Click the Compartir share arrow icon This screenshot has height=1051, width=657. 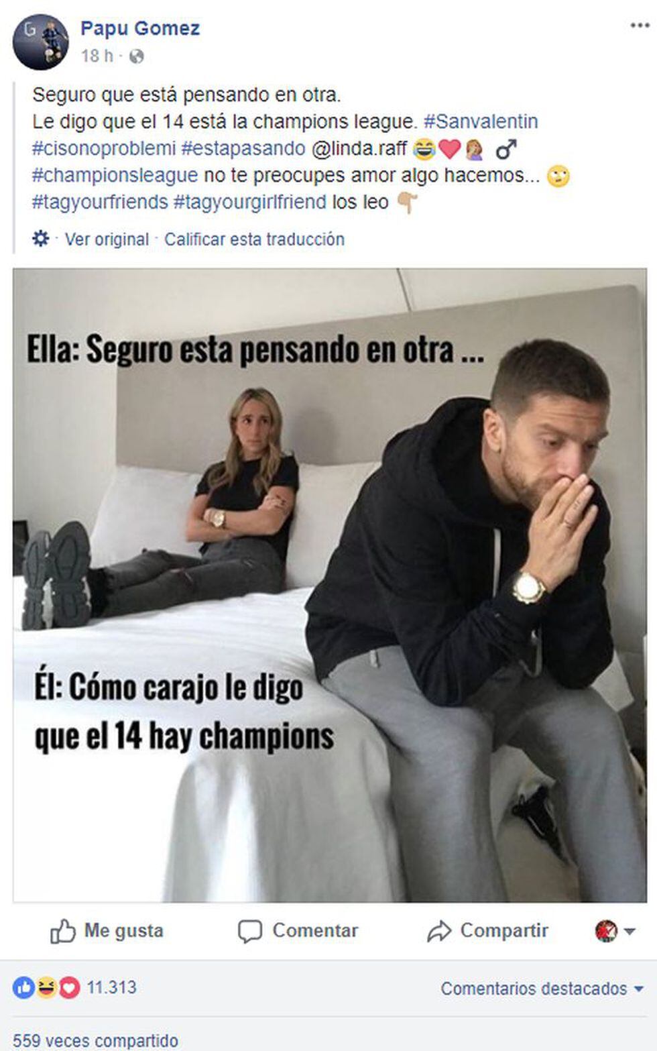tap(439, 931)
